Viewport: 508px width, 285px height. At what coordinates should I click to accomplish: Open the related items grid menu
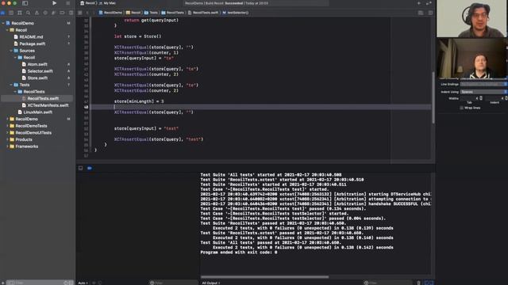click(x=80, y=13)
